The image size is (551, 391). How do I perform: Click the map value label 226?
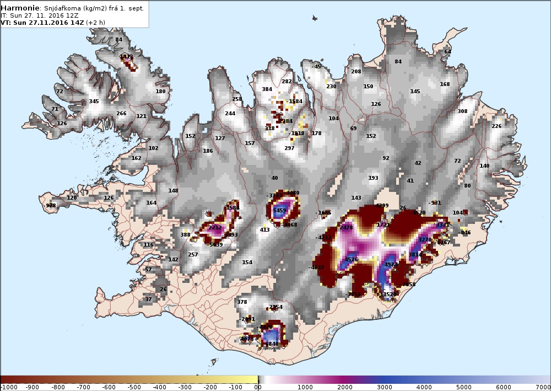[496, 126]
